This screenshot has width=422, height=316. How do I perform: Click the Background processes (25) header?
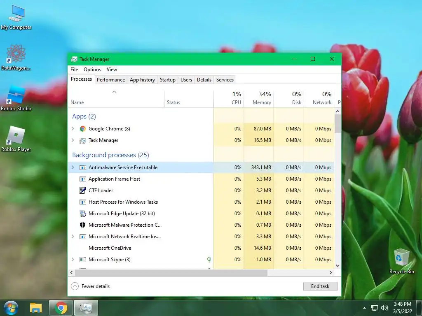[110, 155]
